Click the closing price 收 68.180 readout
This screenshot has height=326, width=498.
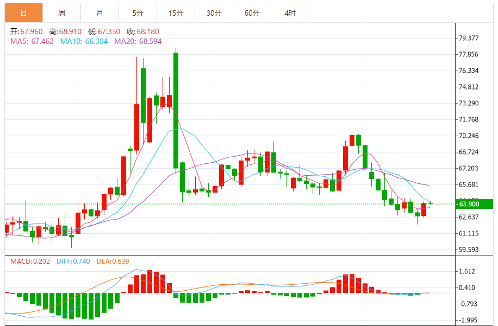point(143,31)
